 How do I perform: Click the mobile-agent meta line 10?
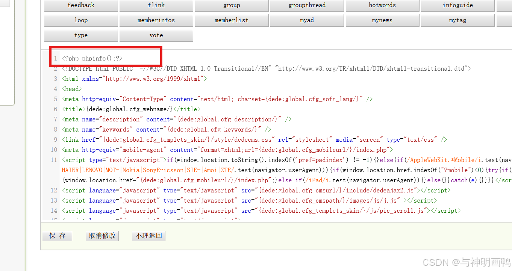[227, 150]
